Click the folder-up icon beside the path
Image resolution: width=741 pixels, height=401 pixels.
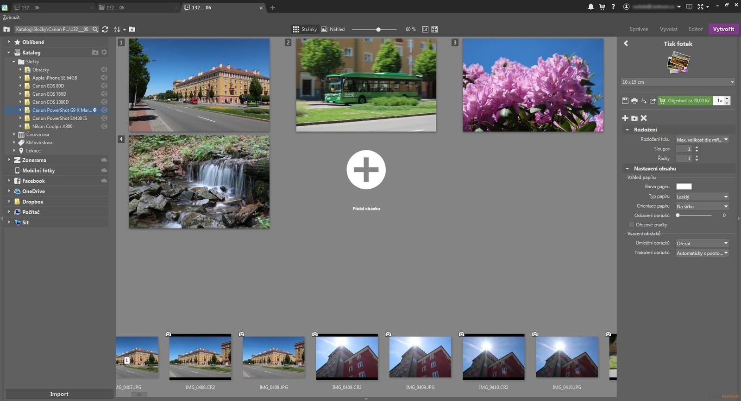6,29
